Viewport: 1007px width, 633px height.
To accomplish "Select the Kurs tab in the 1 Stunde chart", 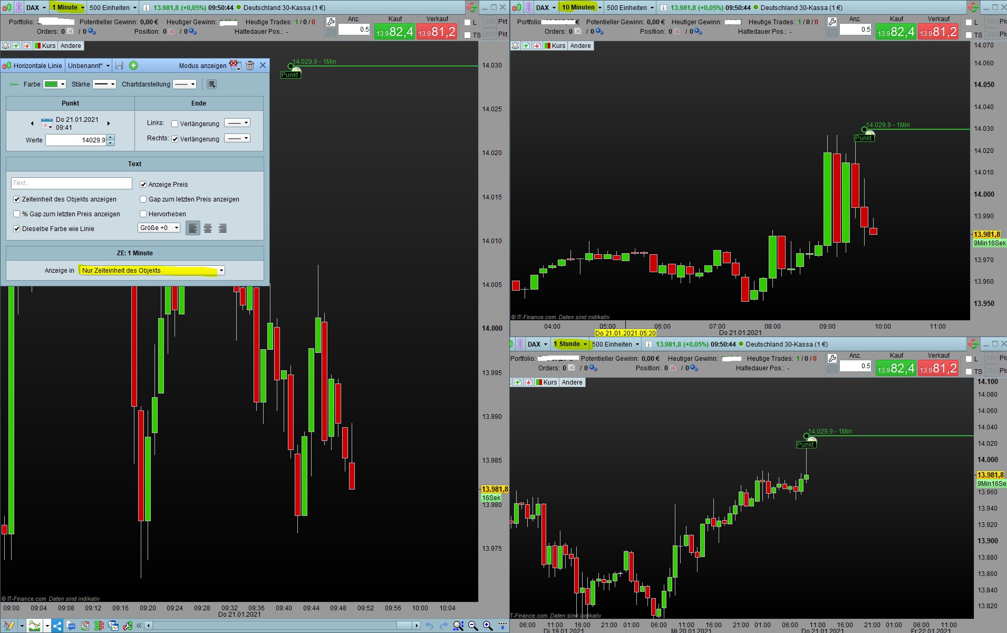I will click(547, 382).
